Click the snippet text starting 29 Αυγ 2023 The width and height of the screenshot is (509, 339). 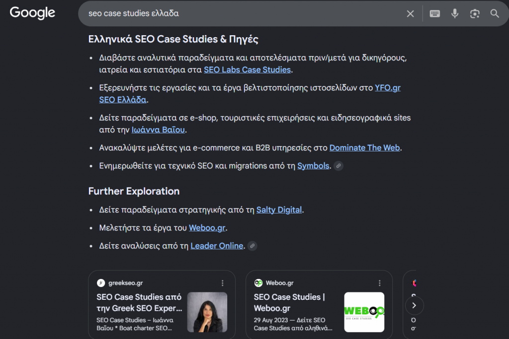pyautogui.click(x=293, y=324)
